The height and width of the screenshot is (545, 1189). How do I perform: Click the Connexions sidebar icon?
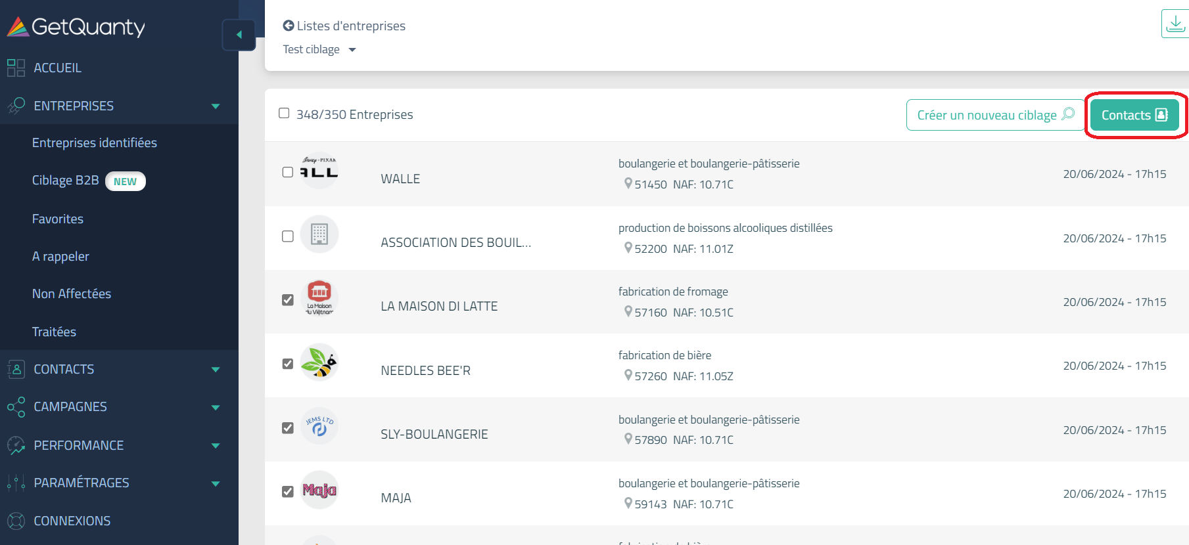(15, 520)
